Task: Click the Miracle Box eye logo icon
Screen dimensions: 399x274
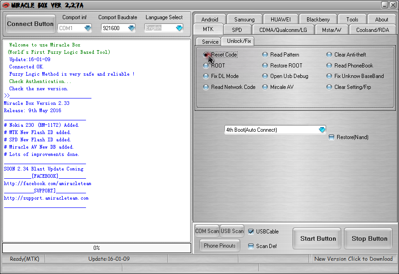Action: pyautogui.click(x=6, y=5)
